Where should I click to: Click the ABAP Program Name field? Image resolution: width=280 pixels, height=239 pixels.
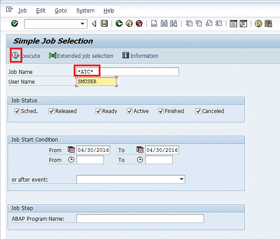[x=140, y=219]
